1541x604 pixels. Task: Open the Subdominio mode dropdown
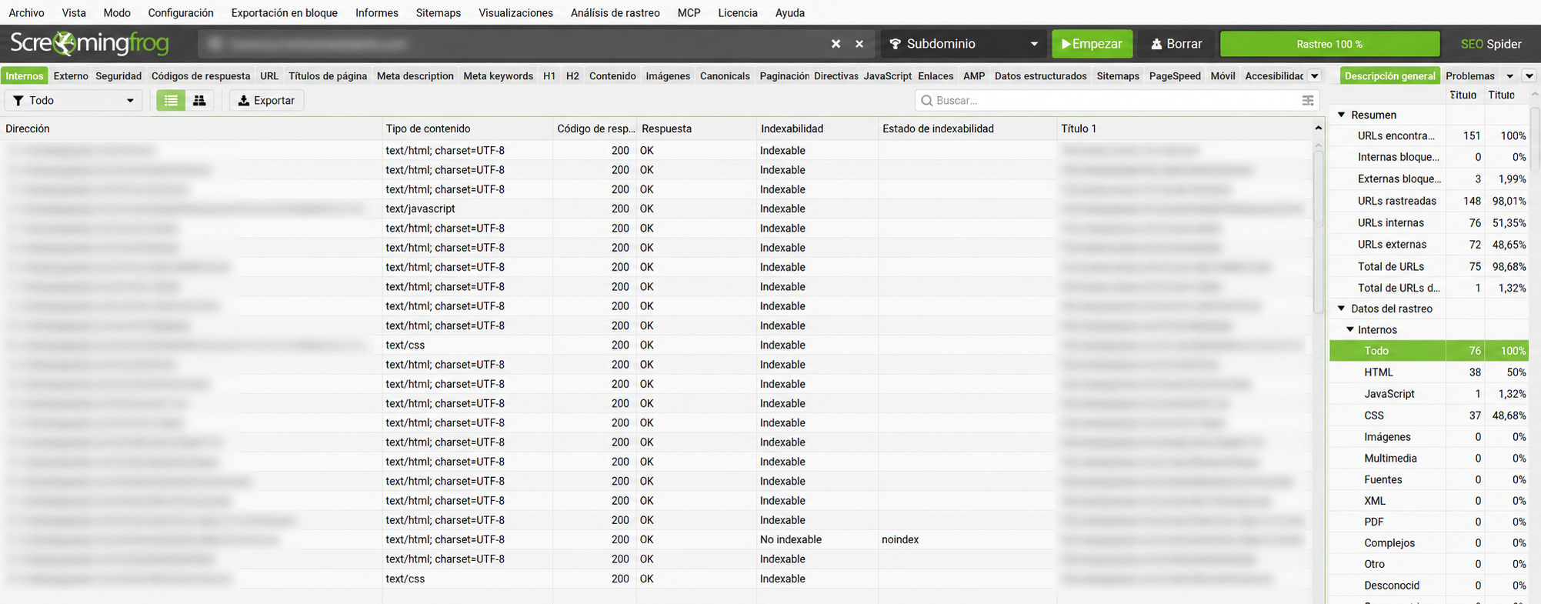pyautogui.click(x=964, y=44)
